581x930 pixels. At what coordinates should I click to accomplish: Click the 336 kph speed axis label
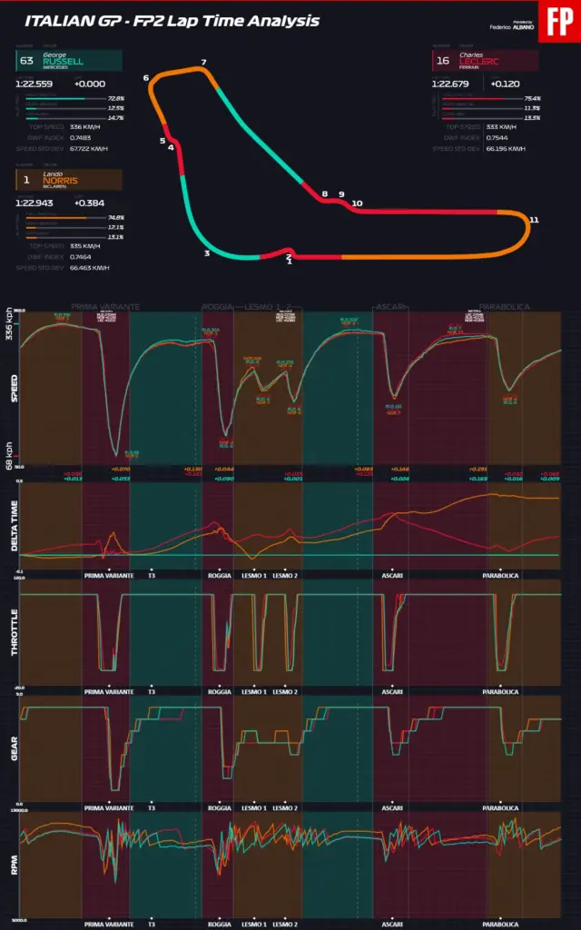[8, 324]
